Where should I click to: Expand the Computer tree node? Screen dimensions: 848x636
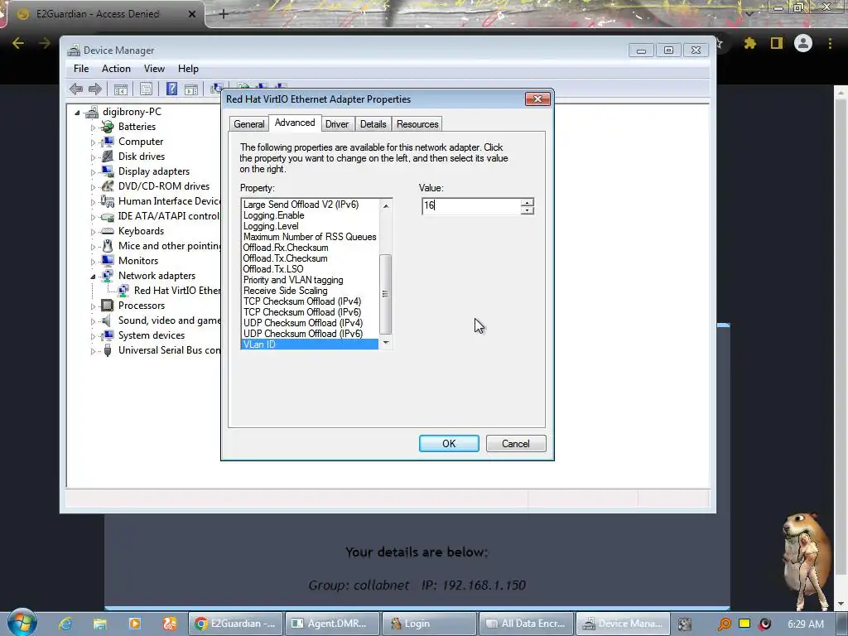tap(93, 142)
